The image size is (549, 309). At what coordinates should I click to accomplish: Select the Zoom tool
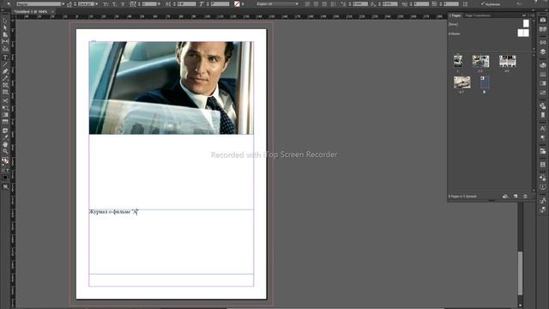coord(5,151)
